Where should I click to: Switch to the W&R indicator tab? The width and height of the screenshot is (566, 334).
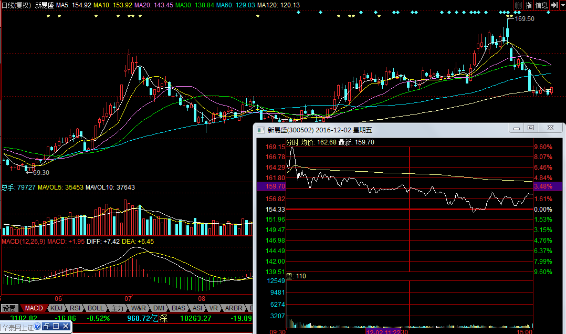[x=139, y=308]
